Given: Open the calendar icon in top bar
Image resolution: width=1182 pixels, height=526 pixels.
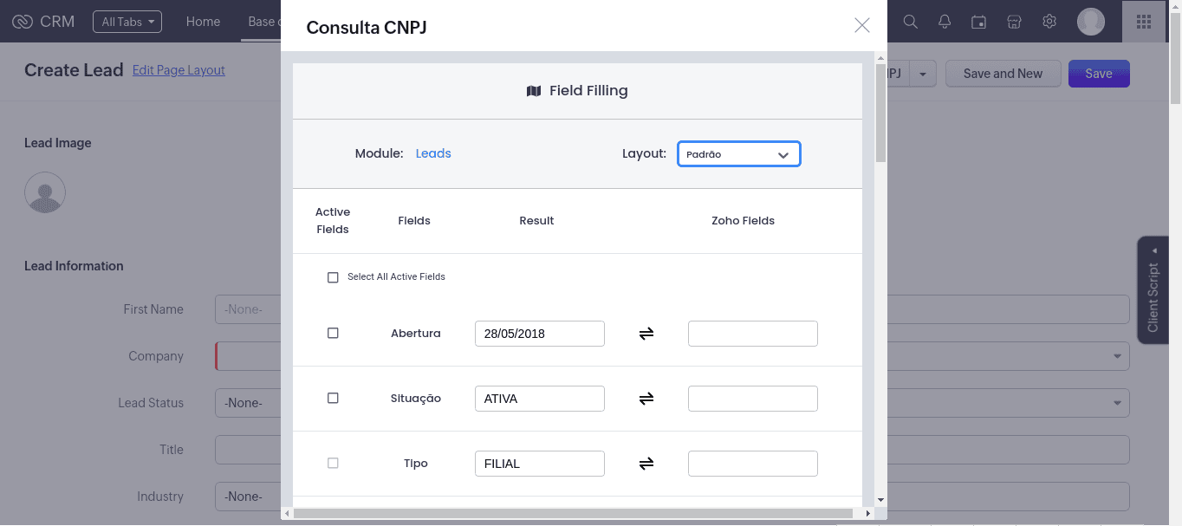Looking at the screenshot, I should coord(979,22).
